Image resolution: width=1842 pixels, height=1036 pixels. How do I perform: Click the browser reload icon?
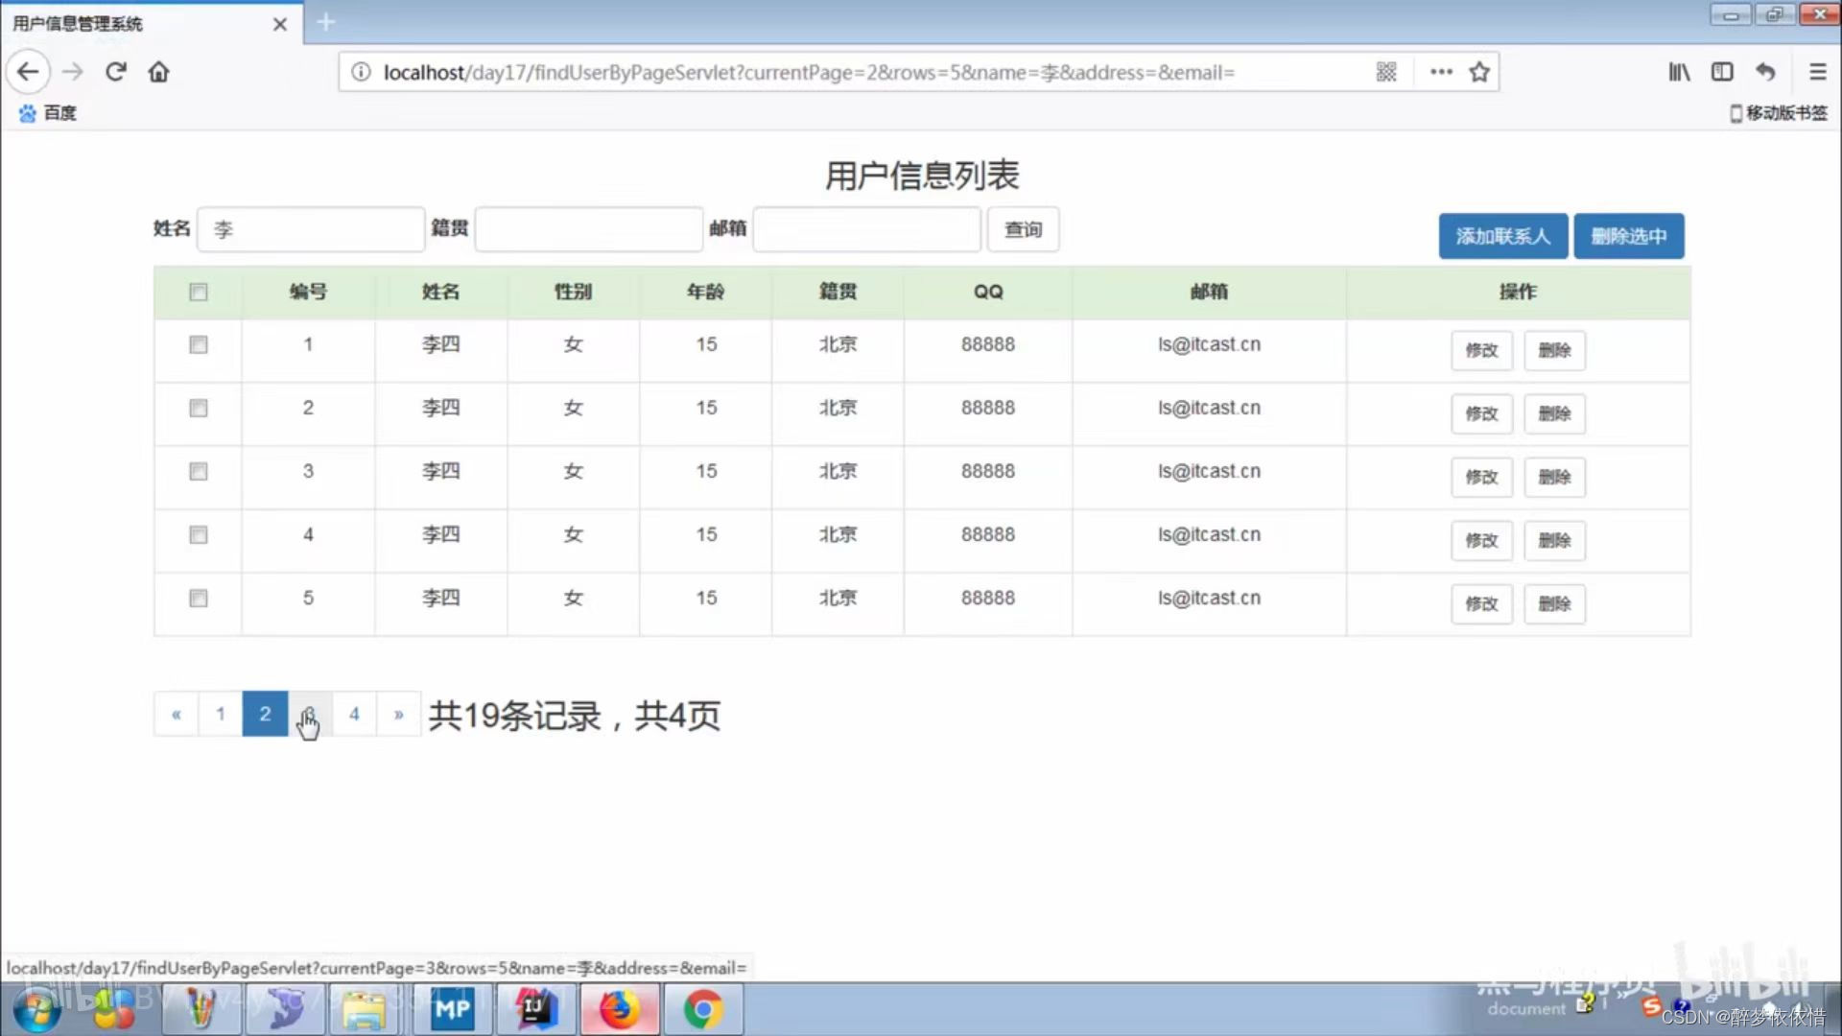click(116, 72)
